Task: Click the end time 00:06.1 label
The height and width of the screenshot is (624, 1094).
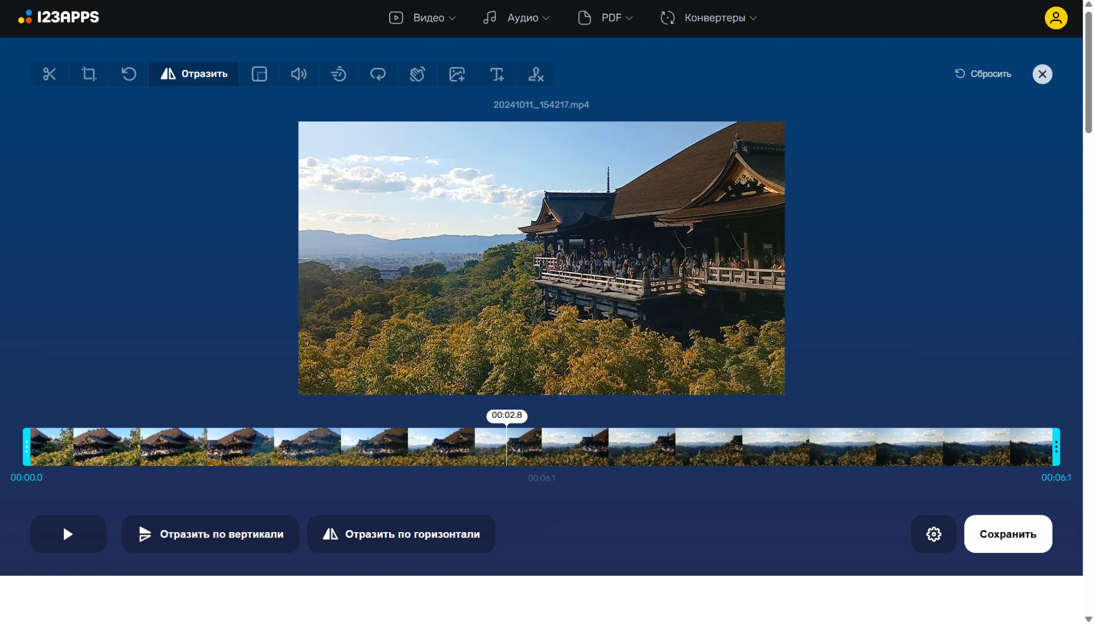Action: (x=1056, y=477)
